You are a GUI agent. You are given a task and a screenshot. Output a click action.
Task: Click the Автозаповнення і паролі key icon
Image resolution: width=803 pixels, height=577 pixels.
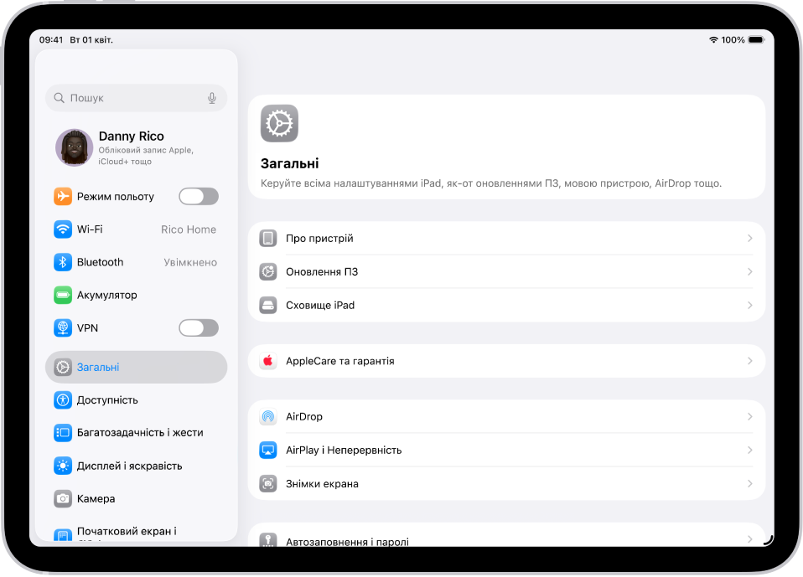(x=268, y=540)
